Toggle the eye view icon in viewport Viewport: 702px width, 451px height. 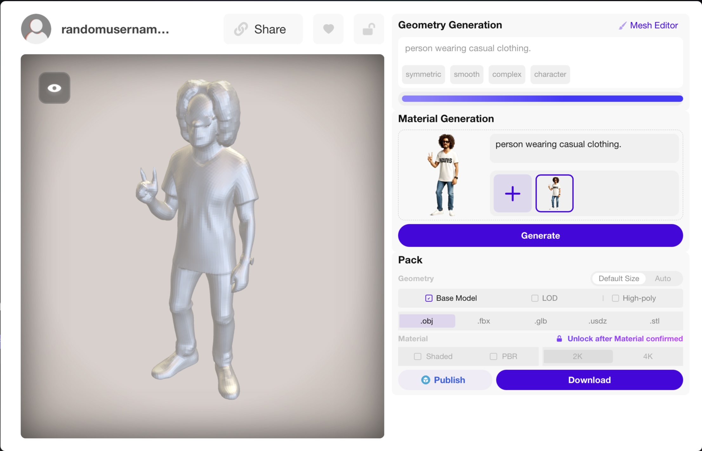coord(54,88)
